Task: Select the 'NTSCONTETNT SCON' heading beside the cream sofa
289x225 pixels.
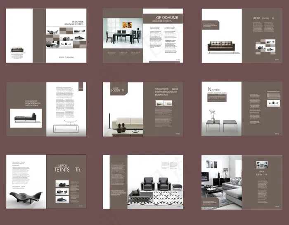Action: 166,92
